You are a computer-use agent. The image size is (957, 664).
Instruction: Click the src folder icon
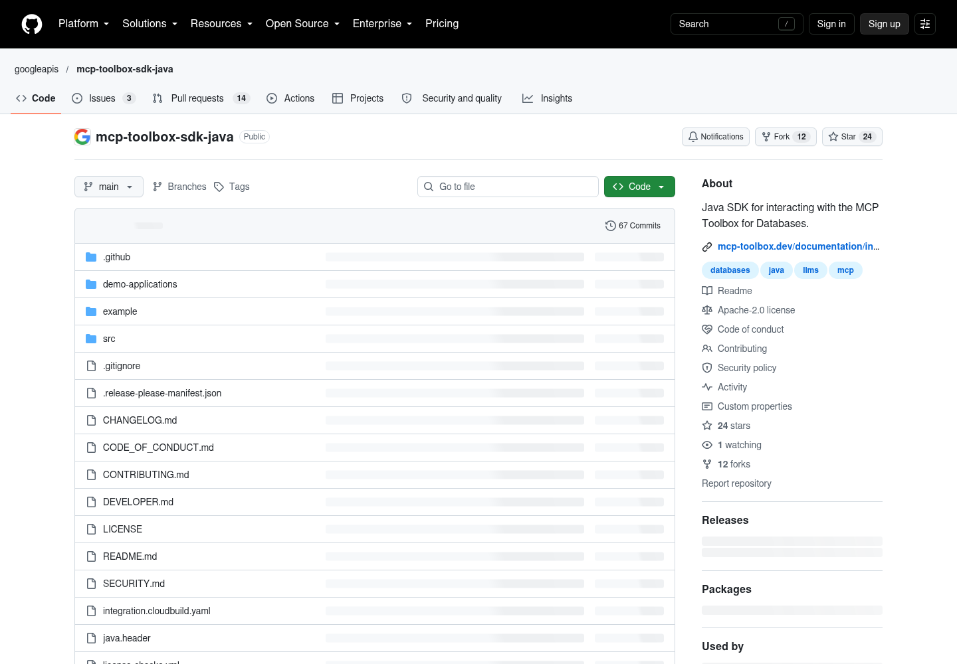[91, 339]
